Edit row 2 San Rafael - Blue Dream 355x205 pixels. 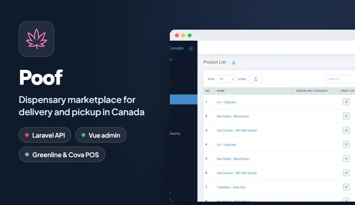[346, 116]
